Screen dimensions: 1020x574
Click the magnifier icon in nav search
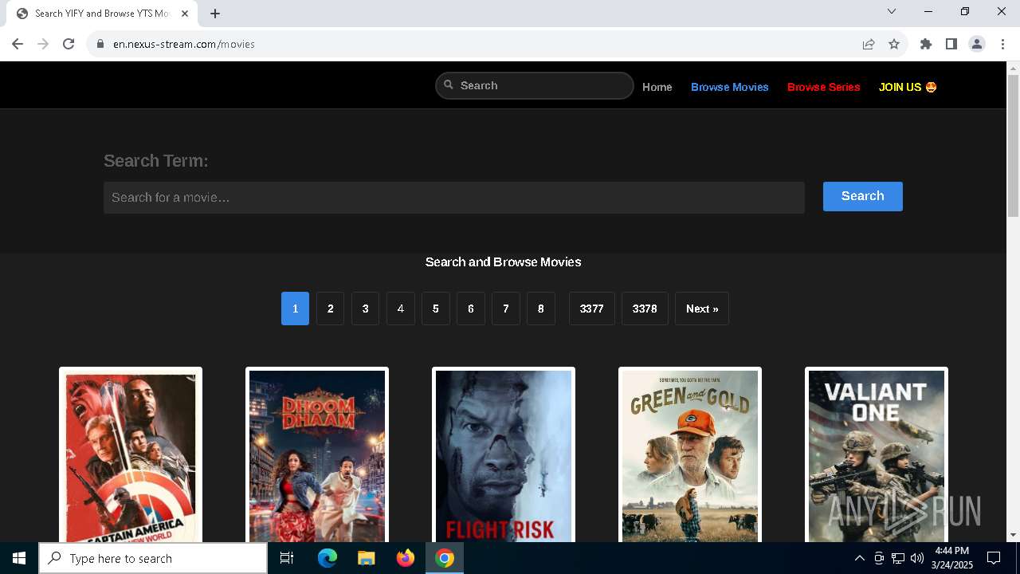click(449, 85)
